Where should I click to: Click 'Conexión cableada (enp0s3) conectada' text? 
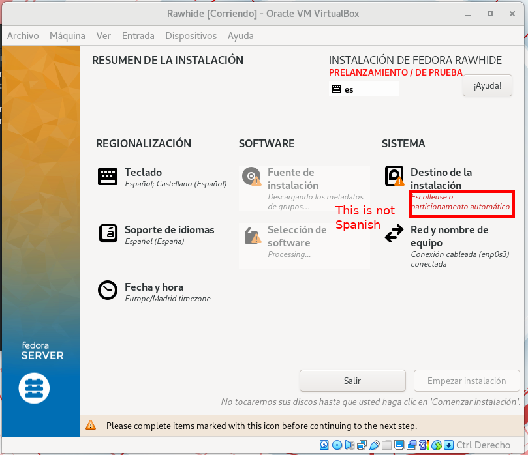pyautogui.click(x=459, y=259)
